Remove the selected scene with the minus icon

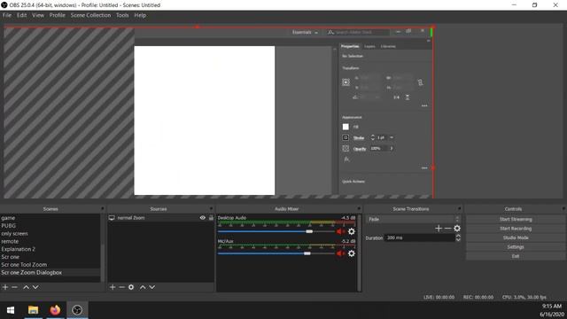pos(14,287)
